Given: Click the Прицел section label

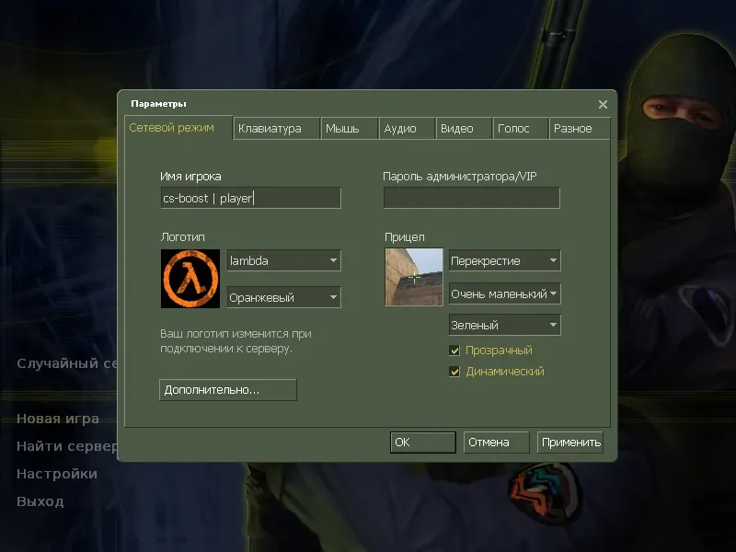Looking at the screenshot, I should (x=405, y=237).
